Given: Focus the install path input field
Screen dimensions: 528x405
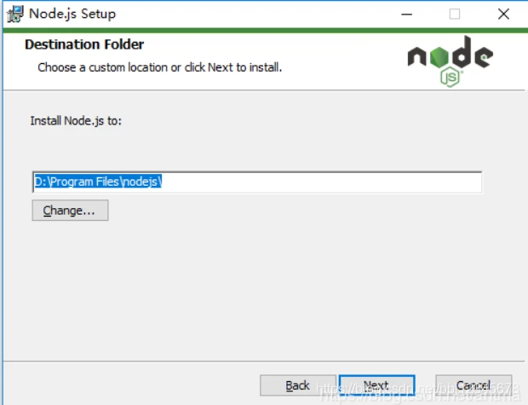Looking at the screenshot, I should (x=257, y=182).
